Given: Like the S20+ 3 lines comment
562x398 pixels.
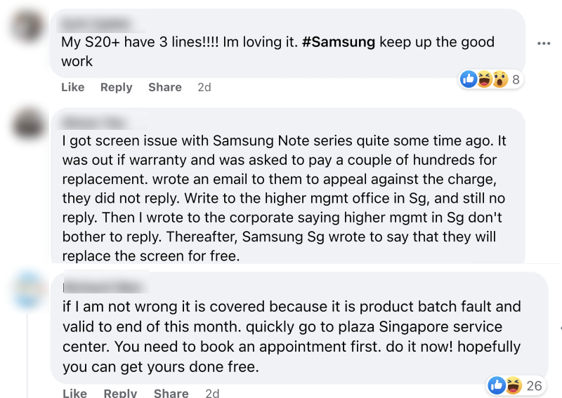Looking at the screenshot, I should click(x=73, y=87).
